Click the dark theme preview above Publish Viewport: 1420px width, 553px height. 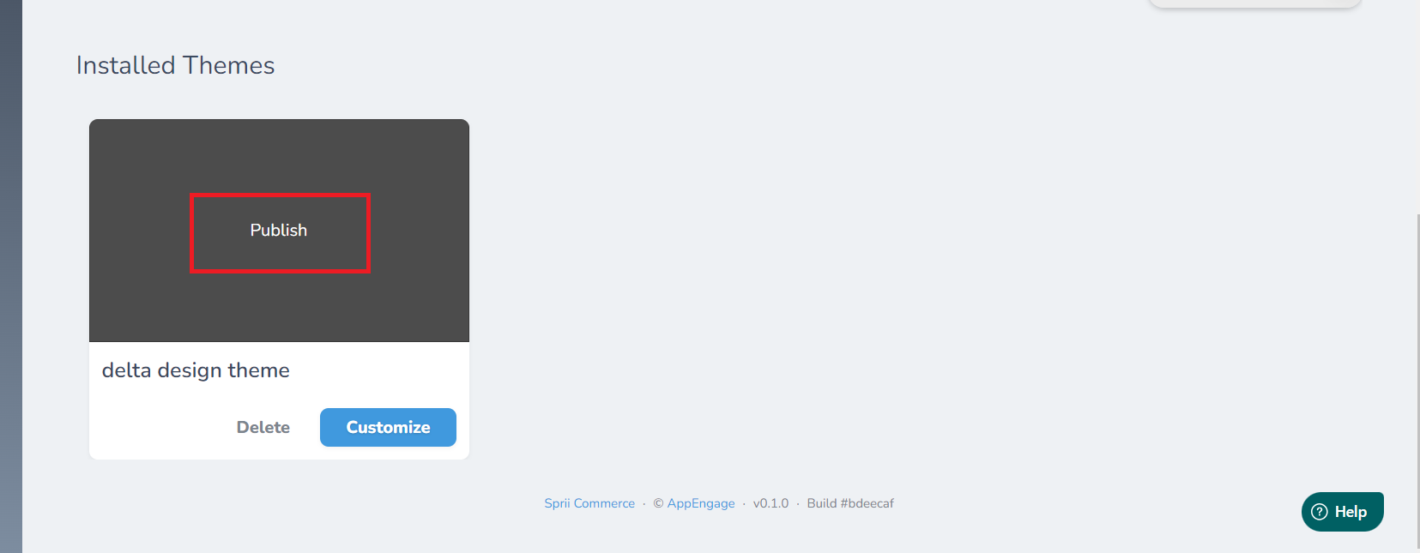point(279,155)
